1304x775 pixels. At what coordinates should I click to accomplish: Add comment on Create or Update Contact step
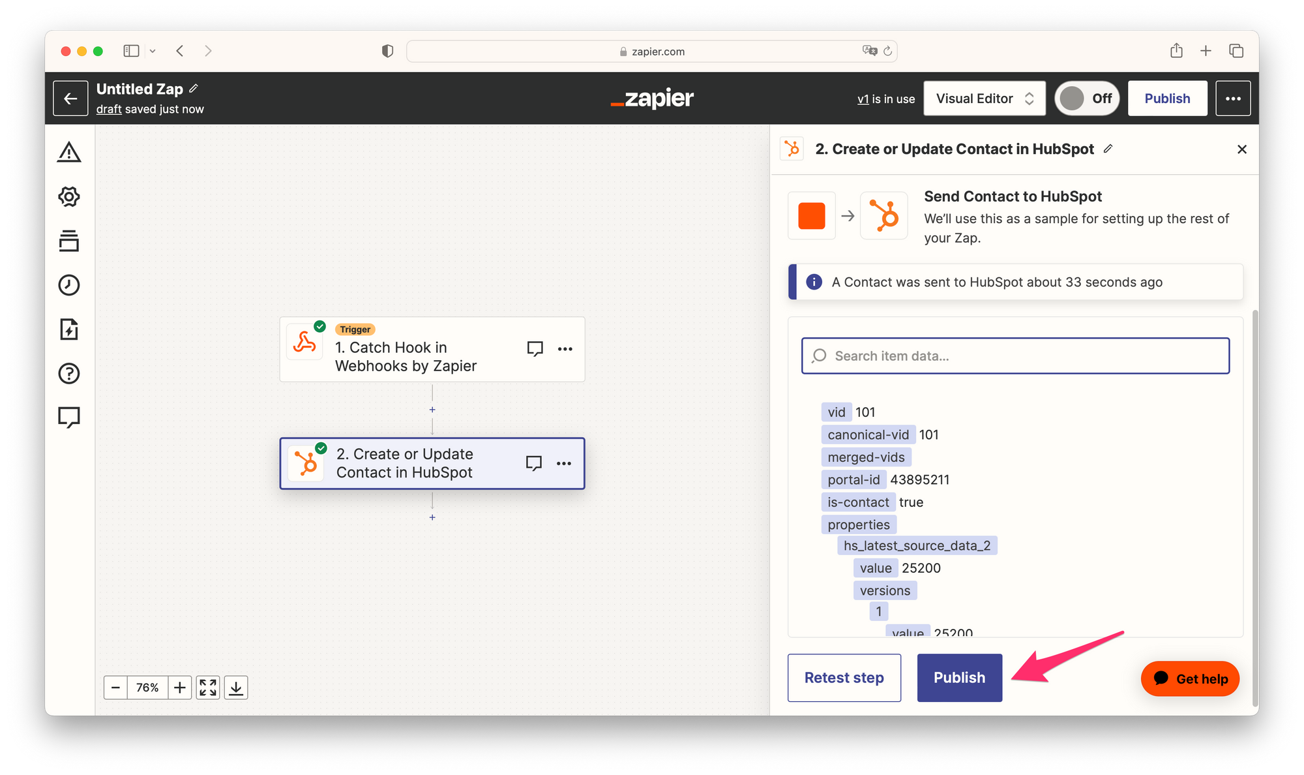point(534,463)
